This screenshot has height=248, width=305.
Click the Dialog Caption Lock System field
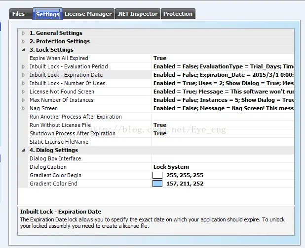pyautogui.click(x=223, y=167)
